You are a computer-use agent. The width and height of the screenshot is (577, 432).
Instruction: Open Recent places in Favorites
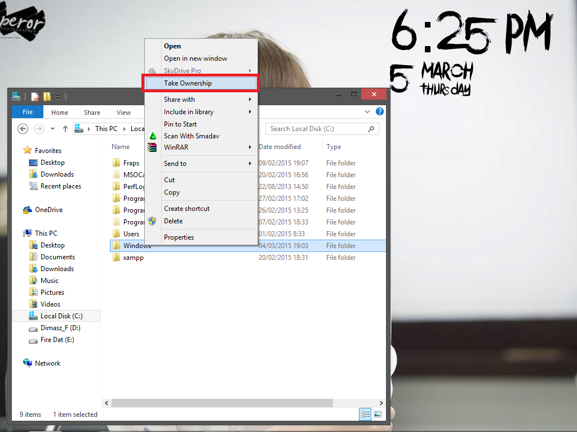(61, 186)
